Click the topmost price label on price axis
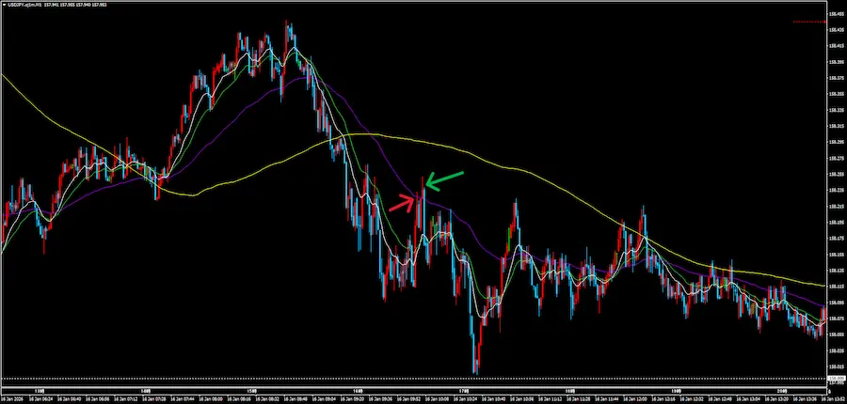847x404 pixels. point(834,14)
